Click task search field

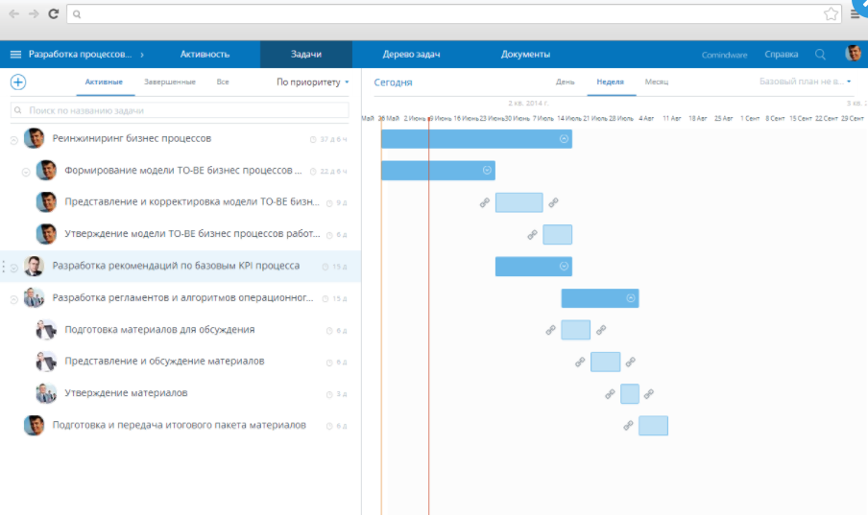[x=180, y=110]
